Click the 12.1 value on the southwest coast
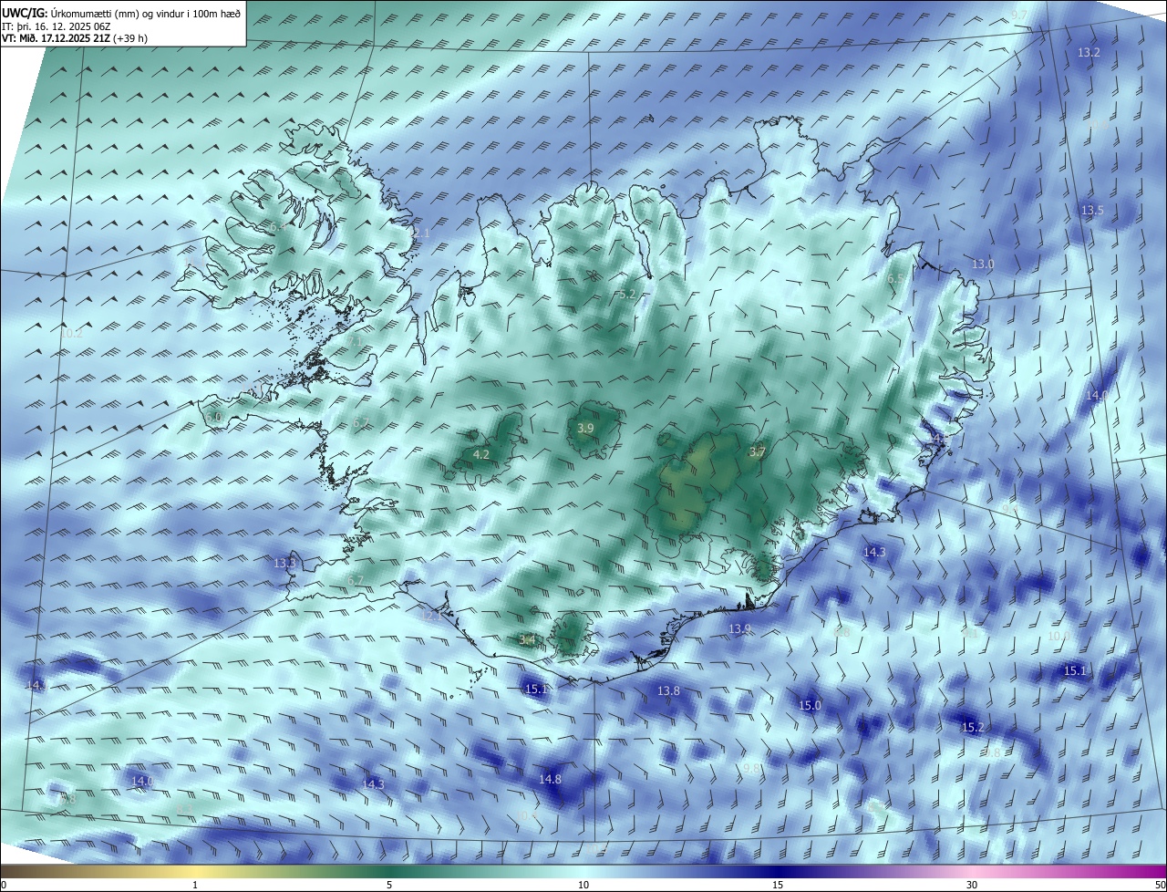 tap(432, 616)
